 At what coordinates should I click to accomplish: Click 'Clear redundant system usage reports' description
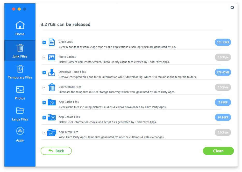pos(117,47)
